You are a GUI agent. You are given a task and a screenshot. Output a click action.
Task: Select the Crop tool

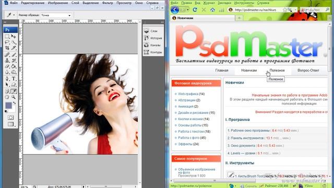click(7, 48)
